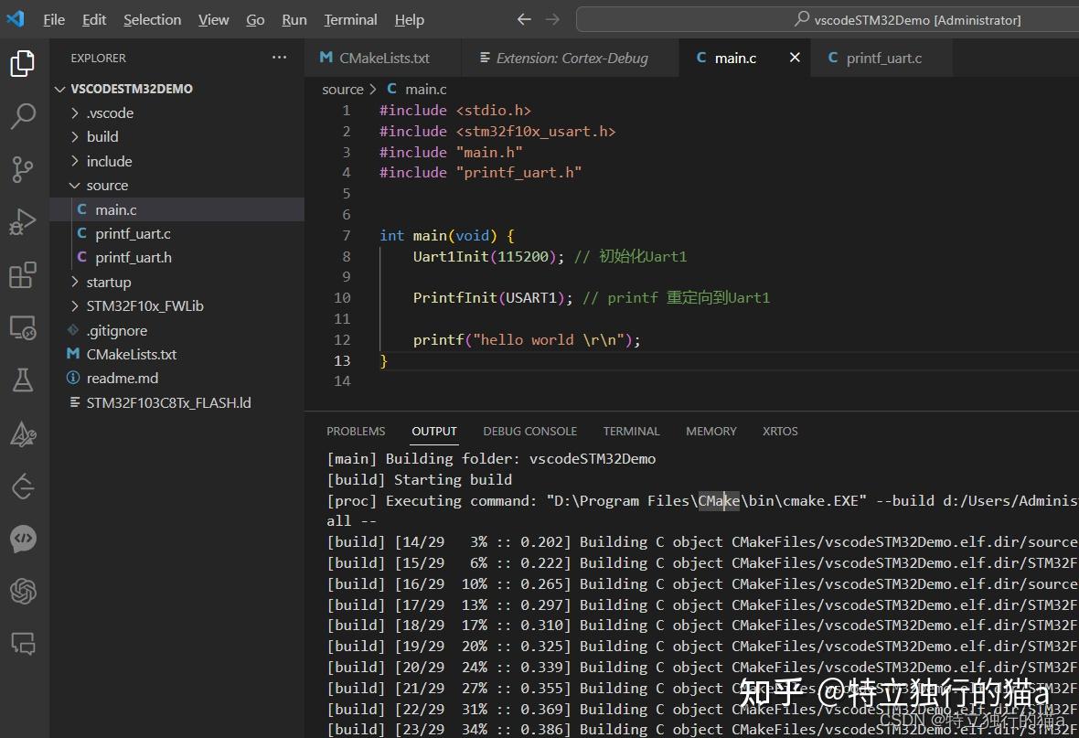Click the back navigation arrow
Screen dimensions: 1079x738
click(x=523, y=18)
